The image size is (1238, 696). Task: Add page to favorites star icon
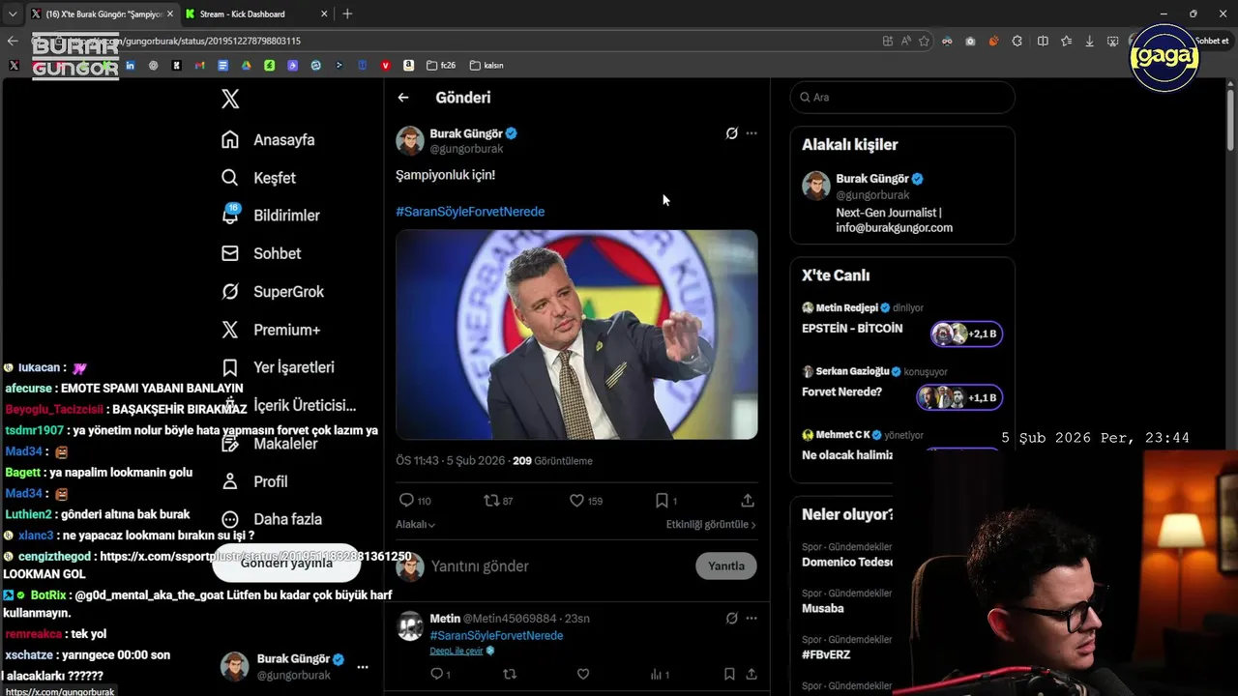(x=924, y=41)
